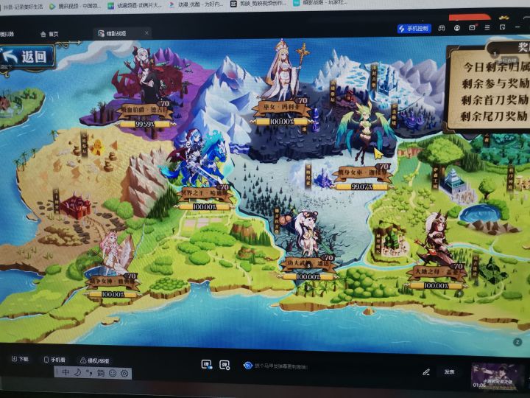Open the user account avatar icon
The image size is (530, 398).
457,28
